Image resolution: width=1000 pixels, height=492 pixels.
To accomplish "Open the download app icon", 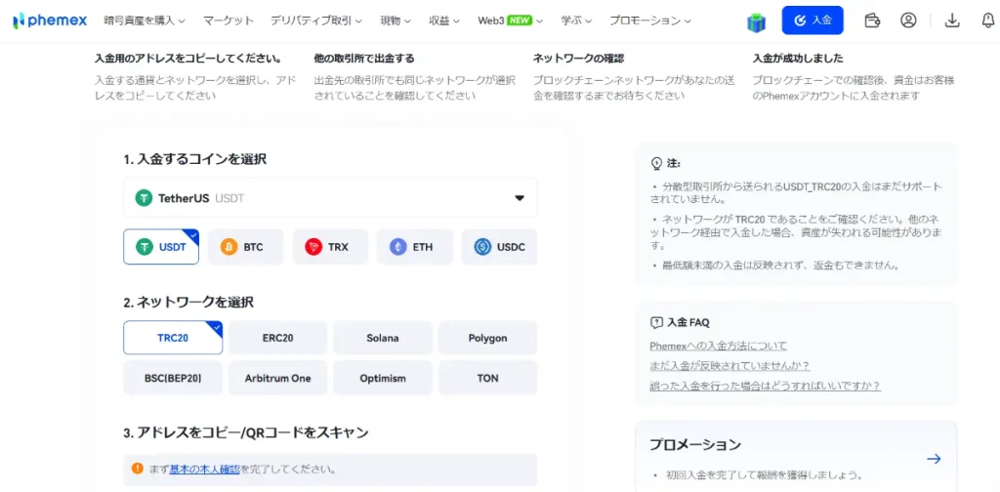I will tap(952, 20).
